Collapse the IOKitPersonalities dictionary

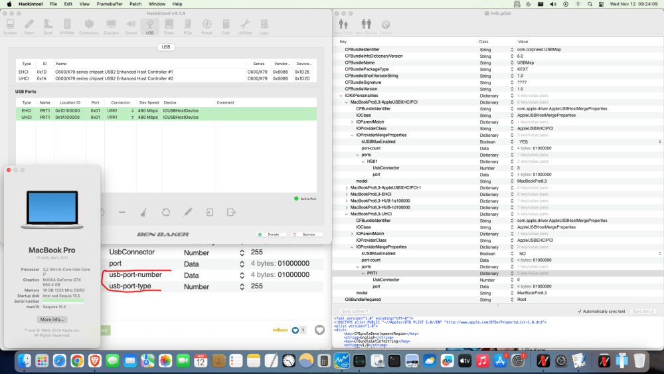point(341,96)
